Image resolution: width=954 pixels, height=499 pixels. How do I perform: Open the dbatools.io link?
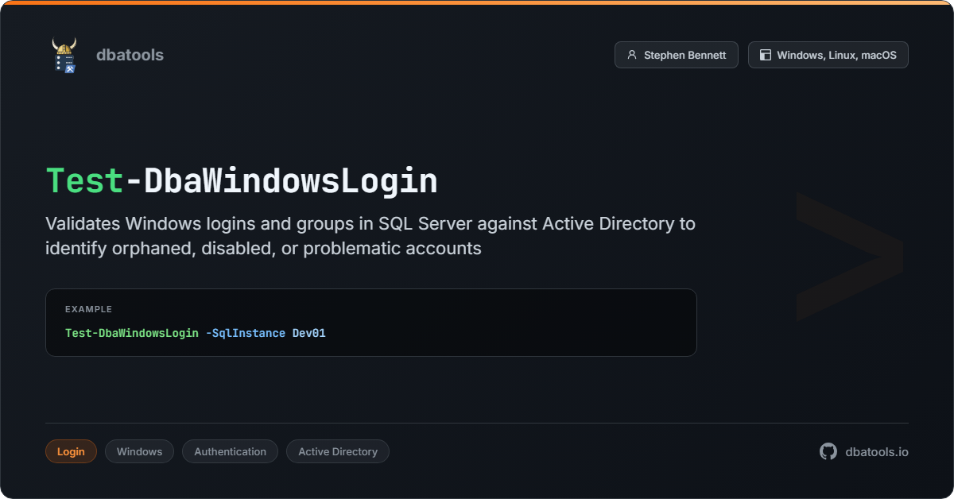[x=877, y=451]
